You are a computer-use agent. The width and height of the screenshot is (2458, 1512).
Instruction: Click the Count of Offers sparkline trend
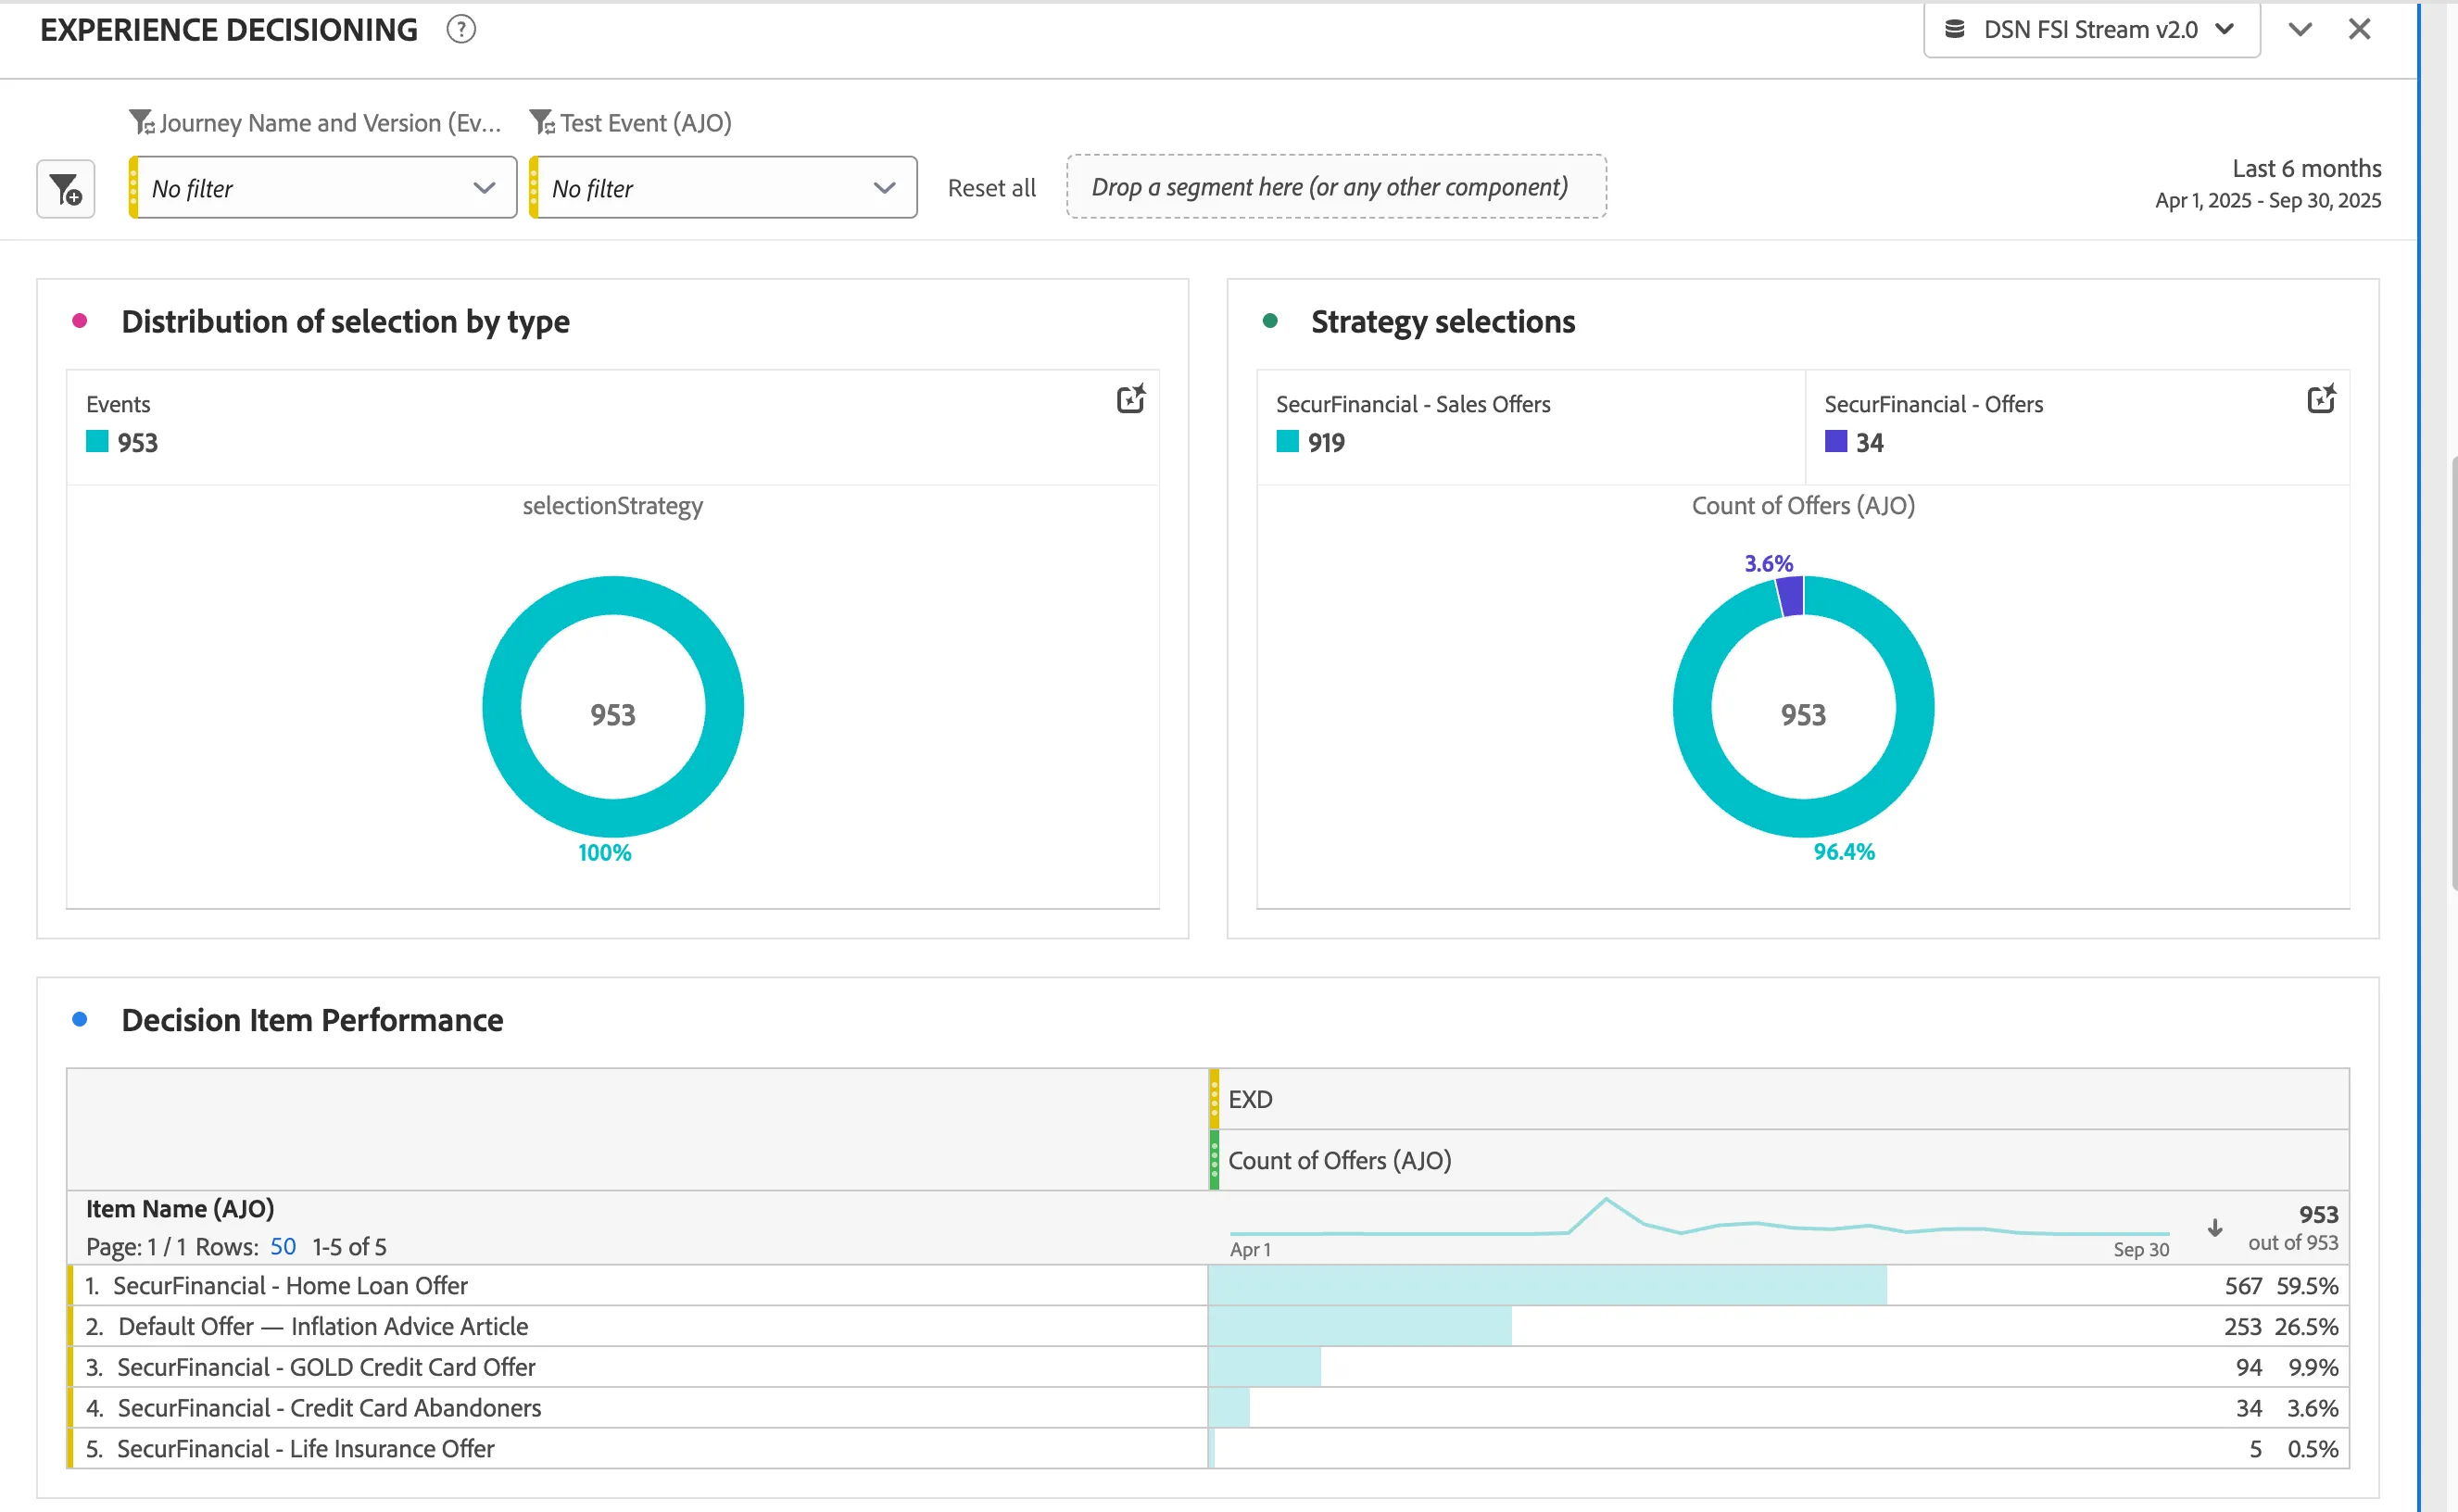point(1699,1219)
